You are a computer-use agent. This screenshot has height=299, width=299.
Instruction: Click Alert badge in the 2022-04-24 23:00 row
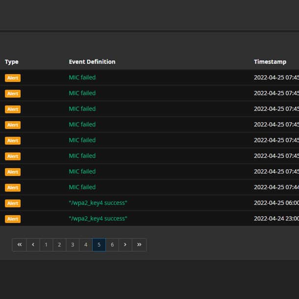[x=13, y=219]
